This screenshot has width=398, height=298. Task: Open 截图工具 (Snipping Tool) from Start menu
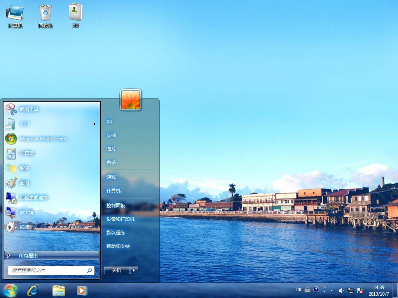[x=29, y=109]
